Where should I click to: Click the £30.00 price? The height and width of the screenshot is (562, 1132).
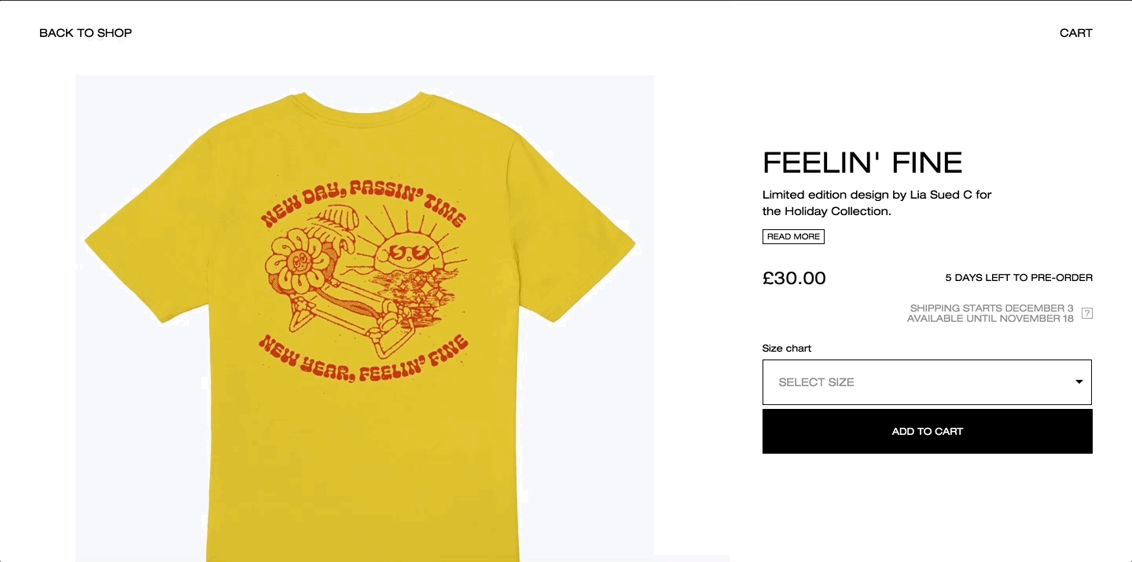(x=794, y=278)
